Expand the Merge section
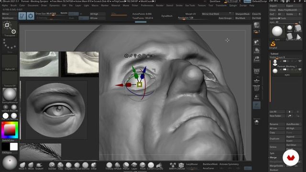This screenshot has width=306, height=172. 273,157
